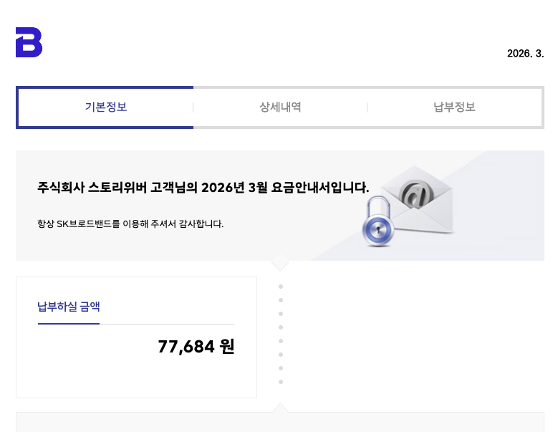Viewport: 558px width, 432px height.
Task: Click the SK Broadband B logo
Action: [29, 42]
